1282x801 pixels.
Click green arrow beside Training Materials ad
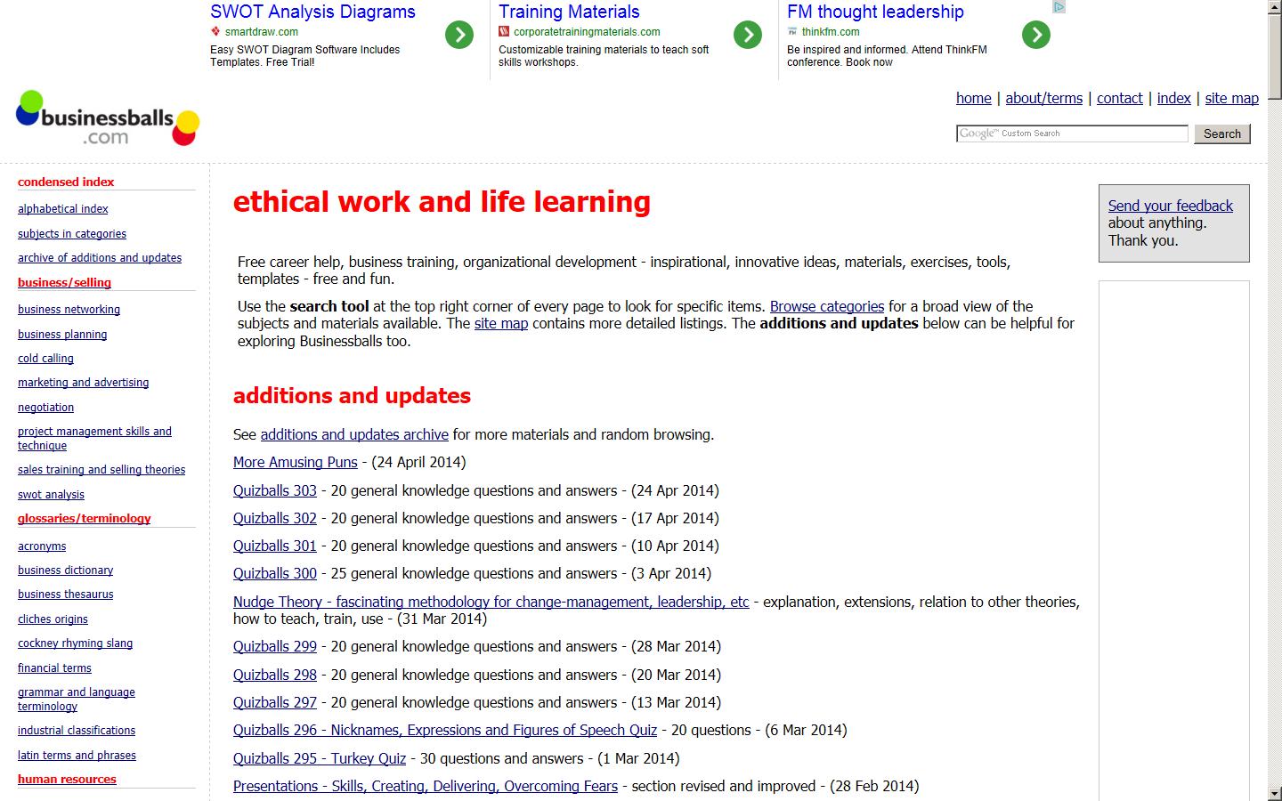coord(748,35)
